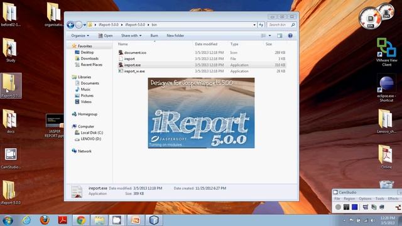Screen dimensions: 402x226
Task: Click the iReport cube icon on the taskbar
Action: click(154, 220)
